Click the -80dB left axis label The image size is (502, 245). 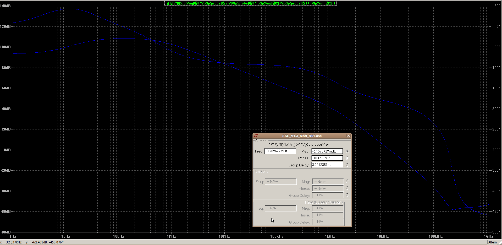click(5, 232)
